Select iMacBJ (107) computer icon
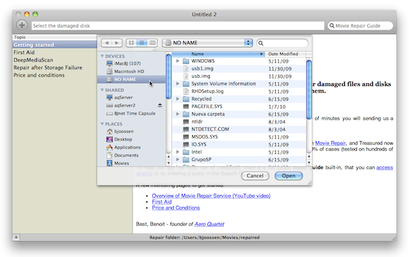 110,63
